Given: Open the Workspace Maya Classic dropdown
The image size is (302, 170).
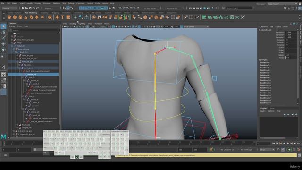Looking at the screenshot, I should click(282, 4).
